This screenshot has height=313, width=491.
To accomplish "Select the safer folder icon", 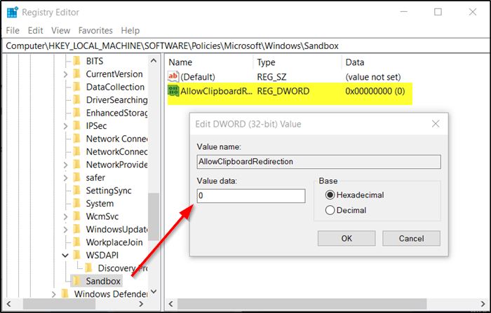I will [x=76, y=177].
